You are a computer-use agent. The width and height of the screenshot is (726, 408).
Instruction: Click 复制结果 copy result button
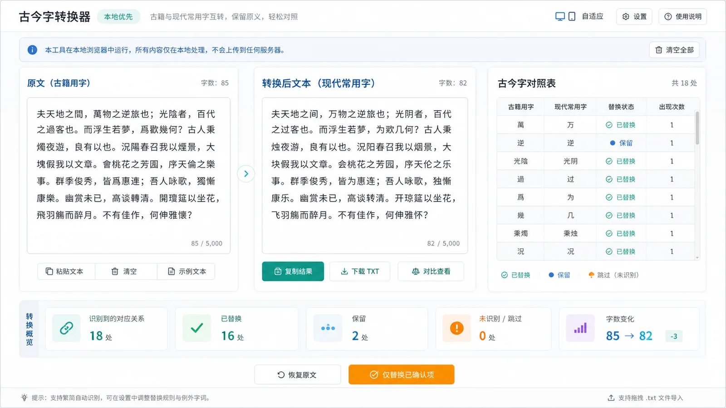point(293,271)
